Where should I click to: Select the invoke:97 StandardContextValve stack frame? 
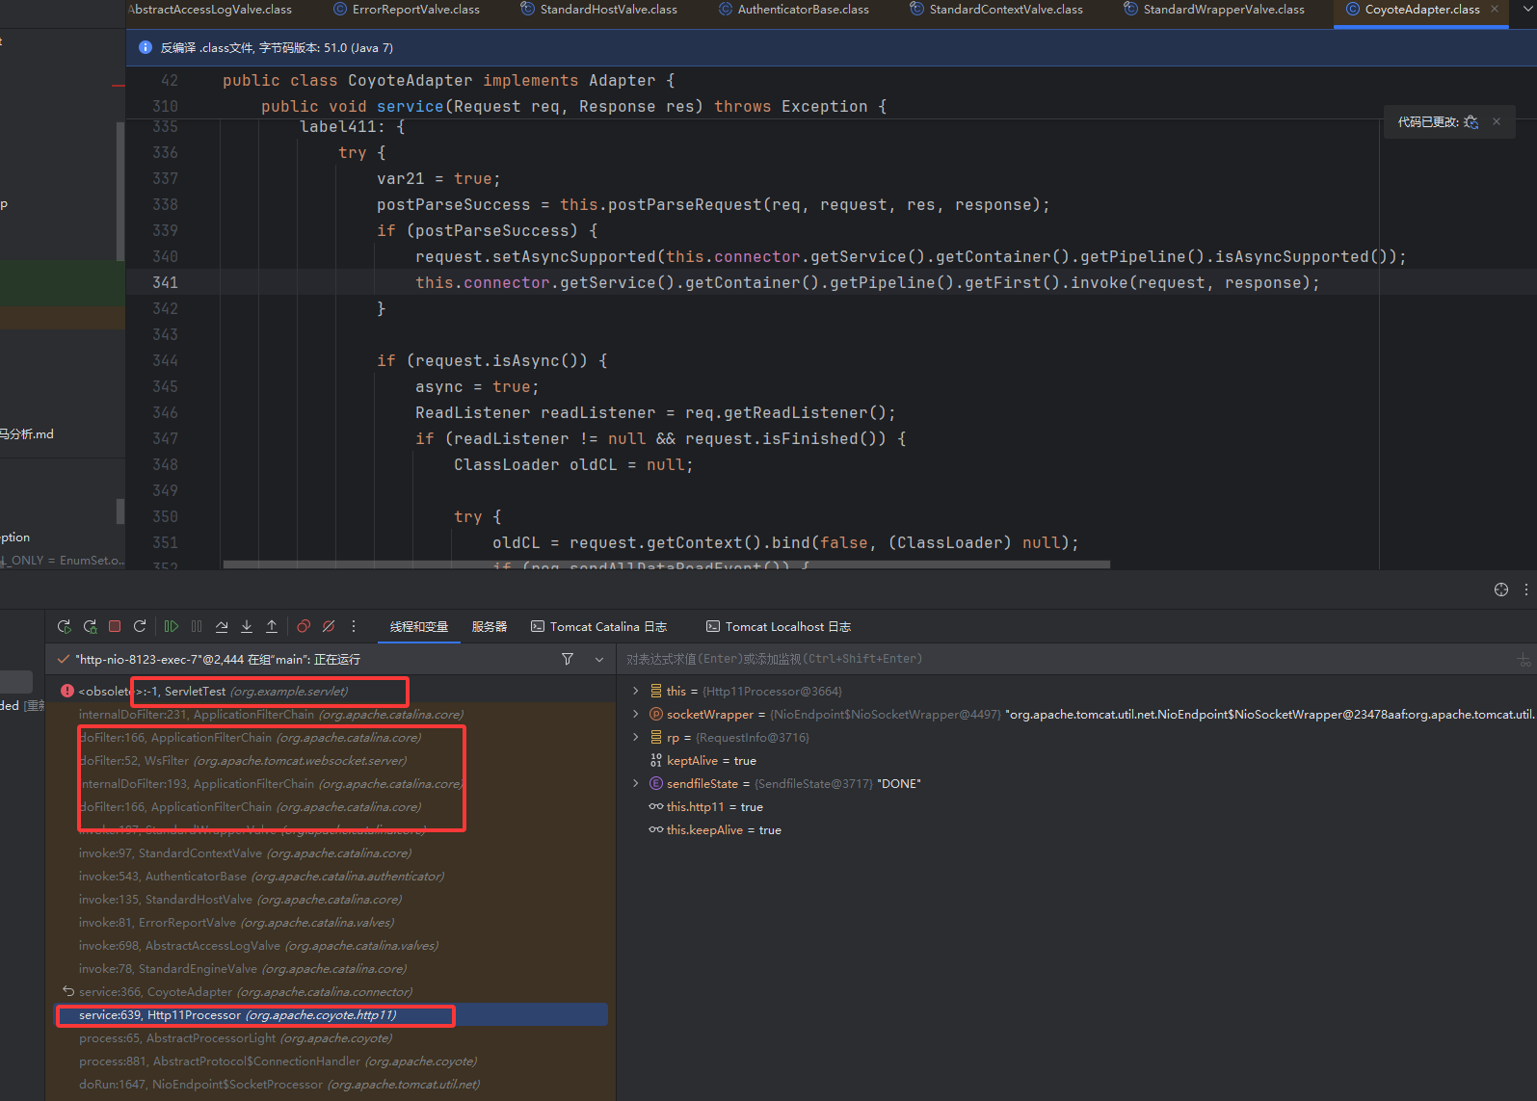point(245,852)
